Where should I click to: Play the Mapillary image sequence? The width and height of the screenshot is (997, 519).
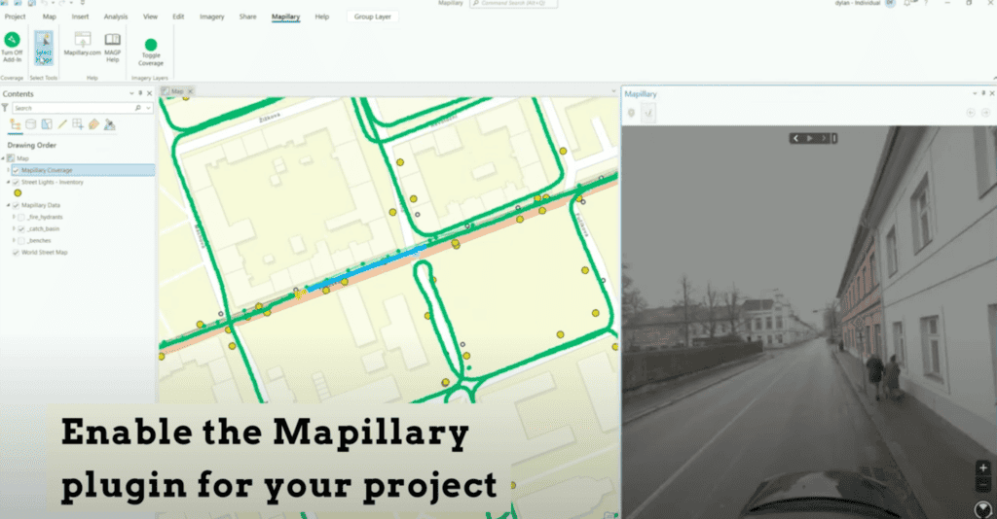809,139
